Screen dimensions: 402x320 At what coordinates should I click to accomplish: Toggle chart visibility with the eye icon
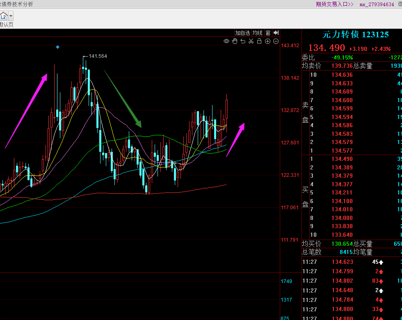(x=226, y=41)
